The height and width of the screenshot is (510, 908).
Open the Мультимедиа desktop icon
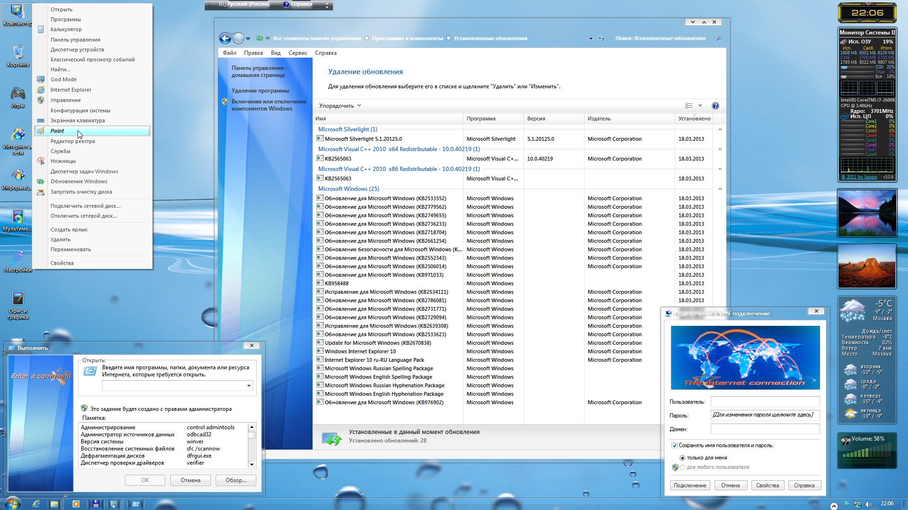[x=17, y=221]
